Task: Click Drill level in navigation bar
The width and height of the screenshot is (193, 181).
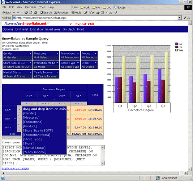Action: [x=22, y=29]
